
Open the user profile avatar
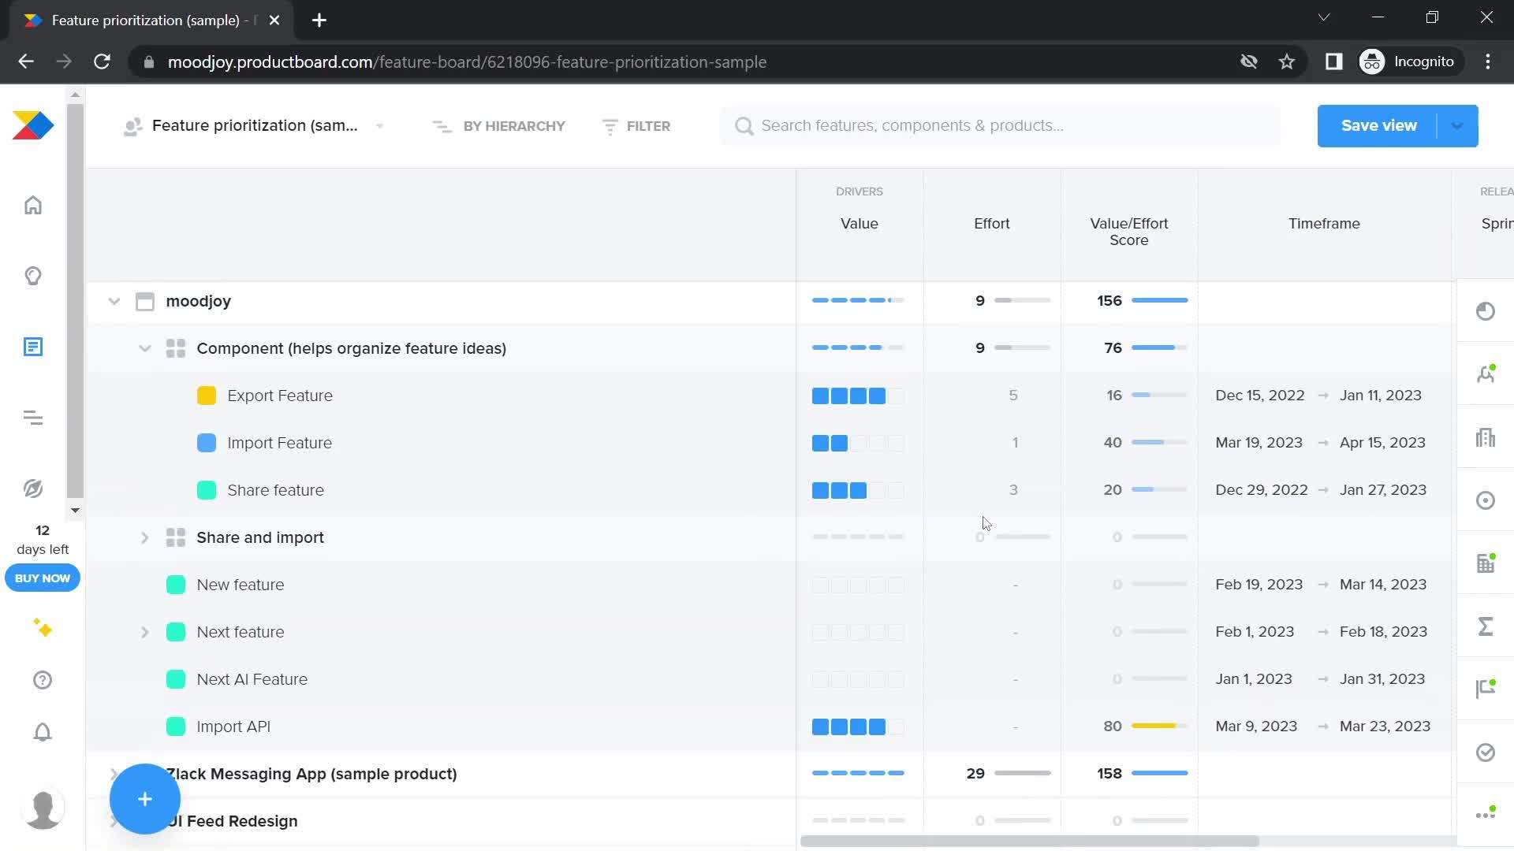43,808
